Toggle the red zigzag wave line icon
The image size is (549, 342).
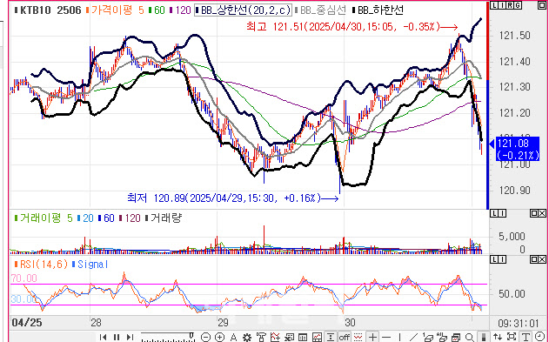click(x=358, y=337)
